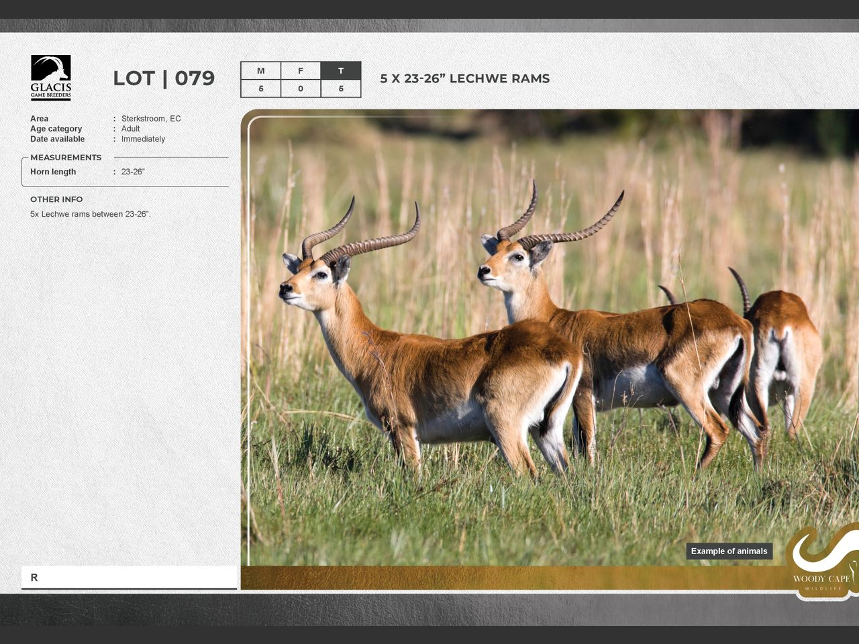Click the 5 X 23-26" LECHWE RAMS title

(464, 78)
